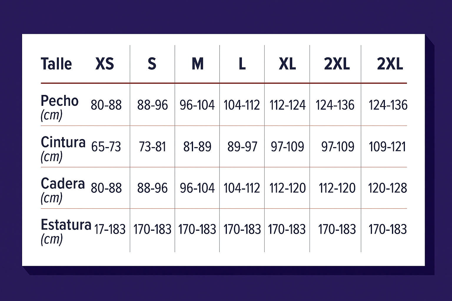
Task: Select the S size column header
Action: [x=152, y=64]
